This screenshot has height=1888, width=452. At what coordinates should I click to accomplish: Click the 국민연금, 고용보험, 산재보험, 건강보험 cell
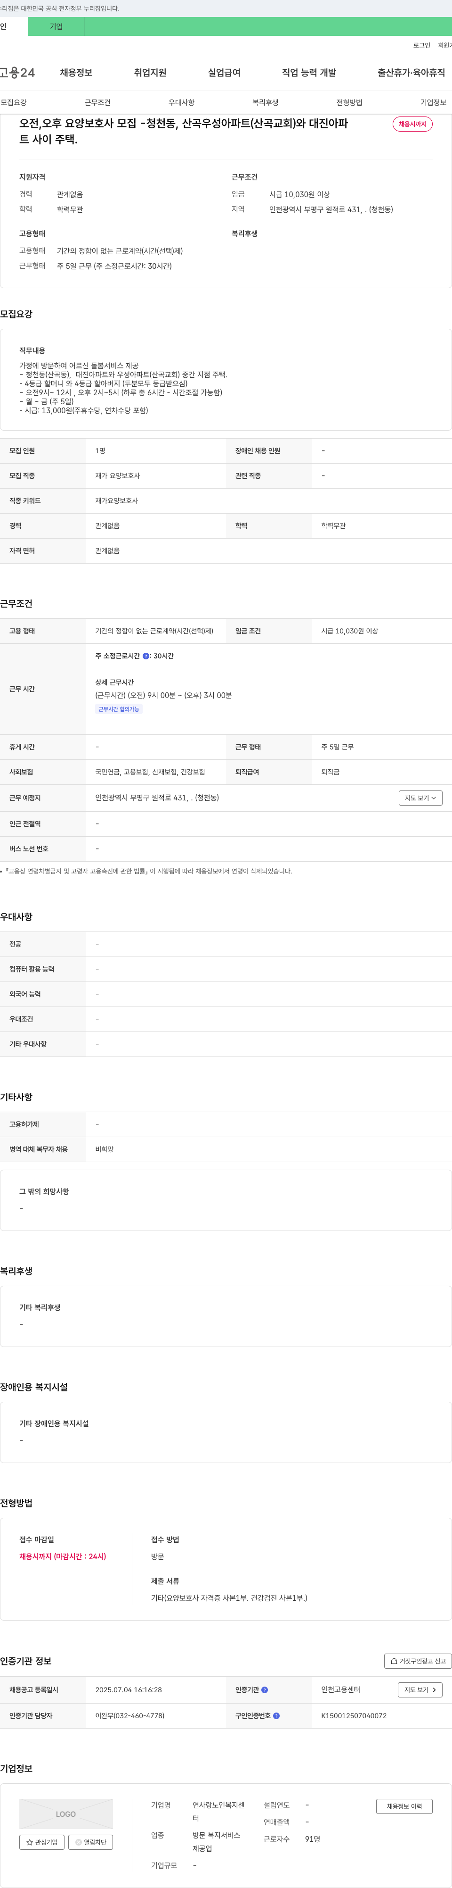click(150, 772)
